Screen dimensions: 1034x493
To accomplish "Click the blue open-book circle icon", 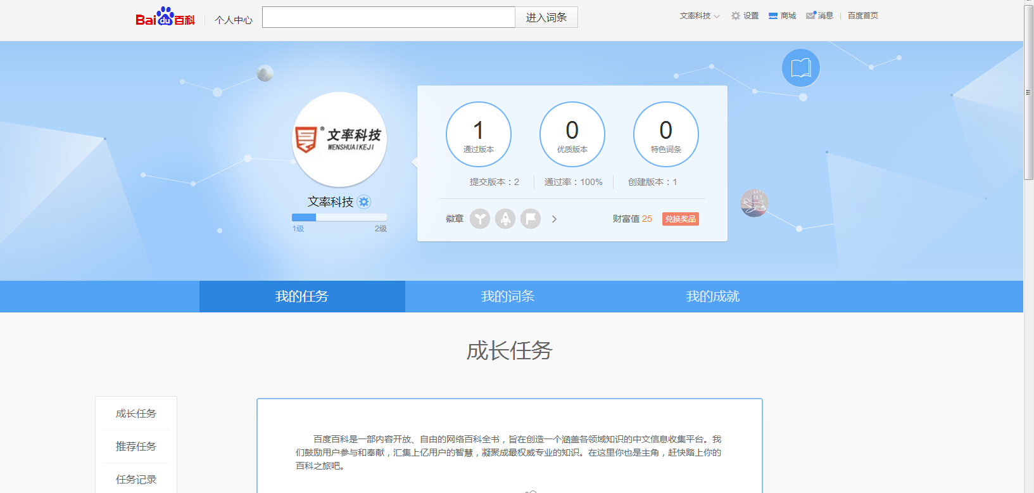I will [801, 68].
